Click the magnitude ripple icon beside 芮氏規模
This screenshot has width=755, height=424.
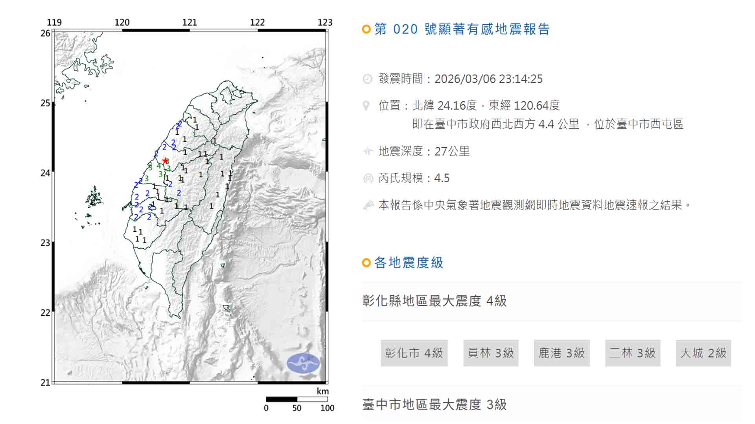[368, 178]
